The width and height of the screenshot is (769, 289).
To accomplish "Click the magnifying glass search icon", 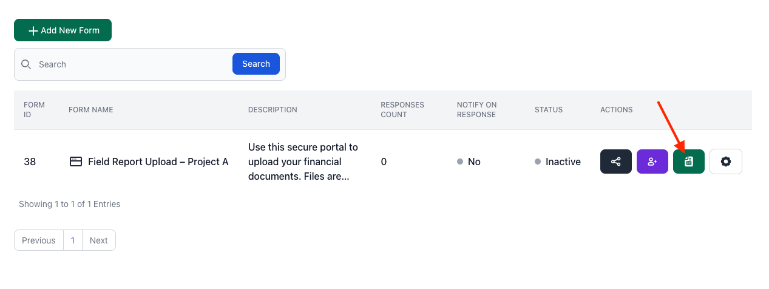I will 26,64.
